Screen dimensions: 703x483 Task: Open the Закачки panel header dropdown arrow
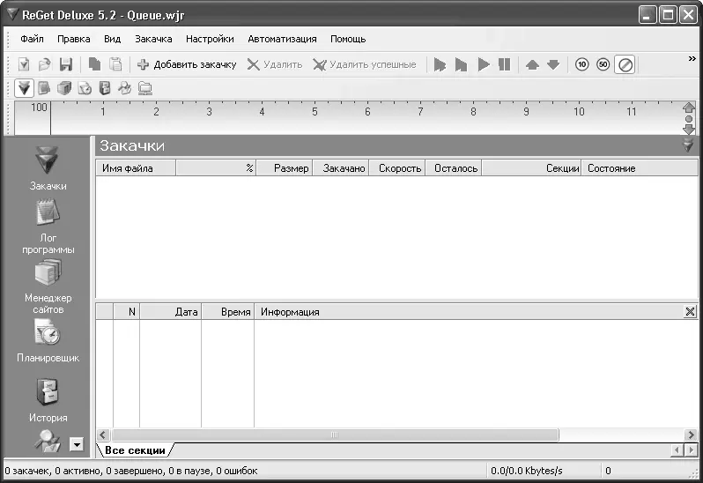(688, 145)
